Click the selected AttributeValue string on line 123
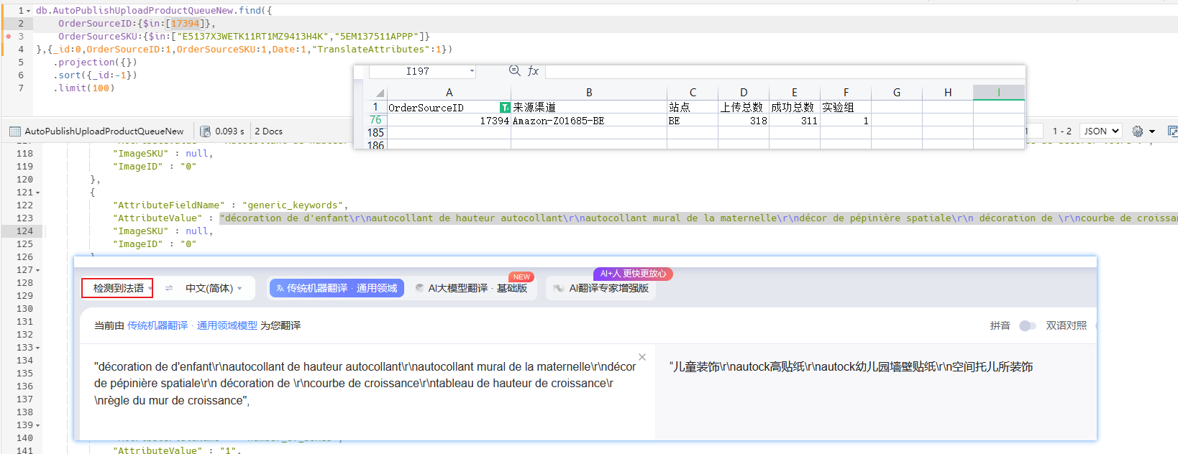 [x=698, y=218]
